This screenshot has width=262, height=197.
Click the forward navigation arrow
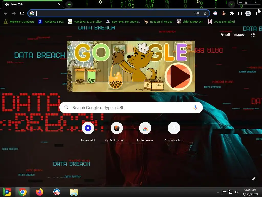14,13
